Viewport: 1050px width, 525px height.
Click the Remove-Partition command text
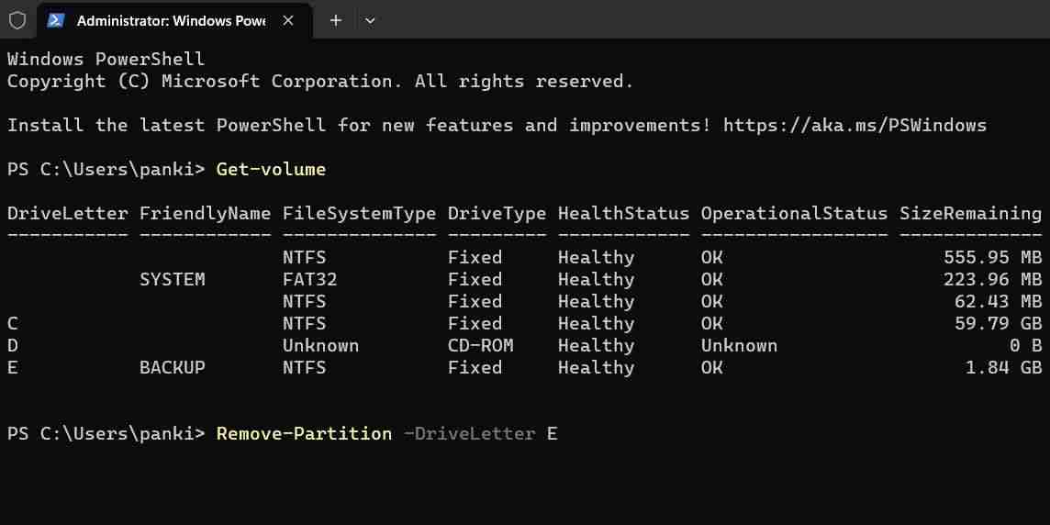point(304,433)
